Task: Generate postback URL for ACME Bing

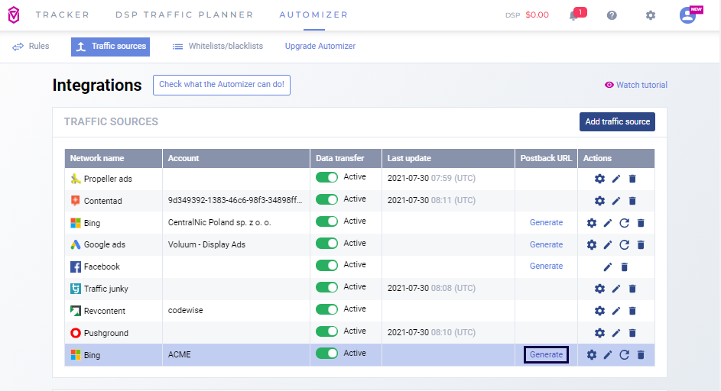Action: pos(546,354)
